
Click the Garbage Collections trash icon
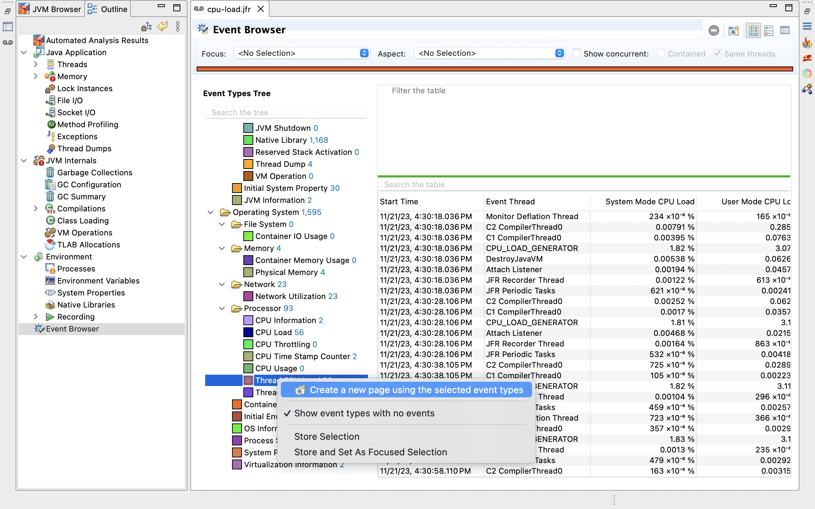(50, 172)
